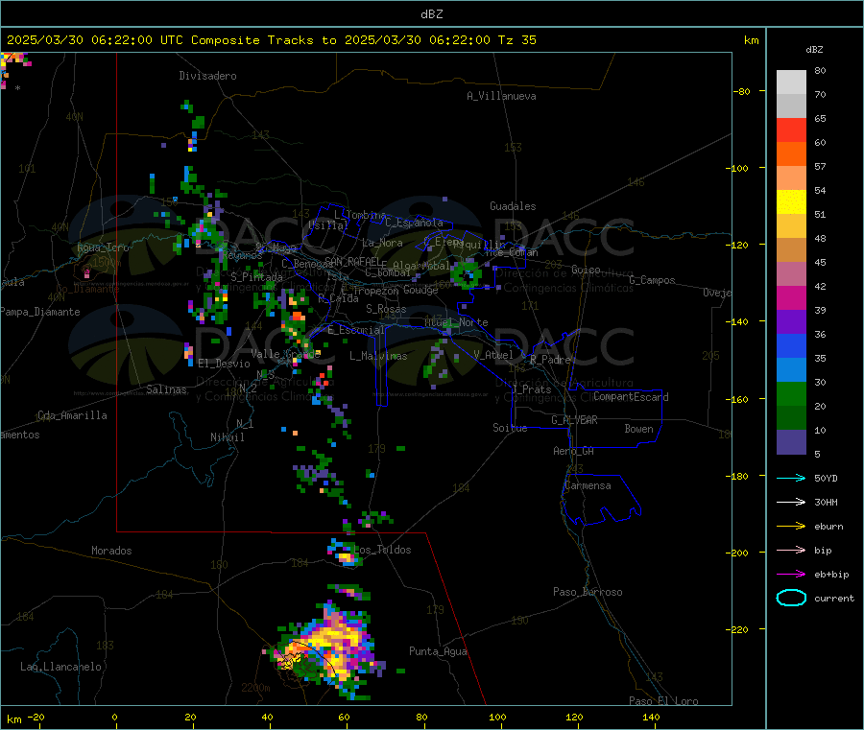Click the small storm cell beside Los_Toldos

click(346, 553)
